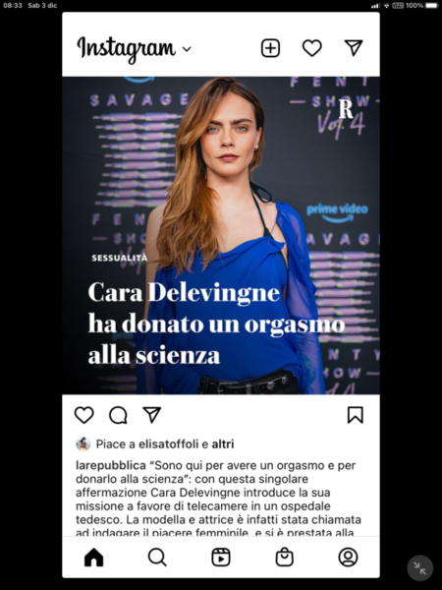Viewport: 442px width, 590px height.
Task: Open the Cara Delevingne post image
Action: pos(221,235)
